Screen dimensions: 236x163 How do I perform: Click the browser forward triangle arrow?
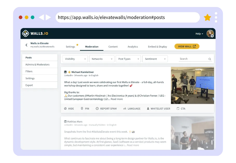pos(48,17)
